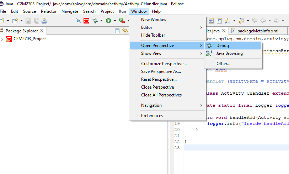This screenshot has width=289, height=174.
Task: Open the Next Annotation dropdown arrow
Action: [x=234, y=21]
